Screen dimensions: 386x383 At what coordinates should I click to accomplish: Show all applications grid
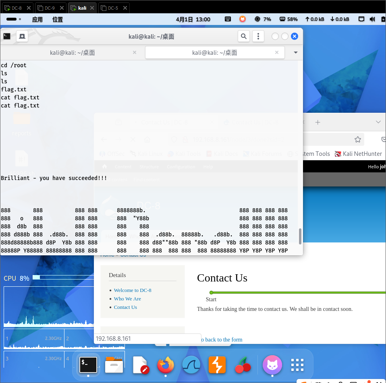point(297,365)
